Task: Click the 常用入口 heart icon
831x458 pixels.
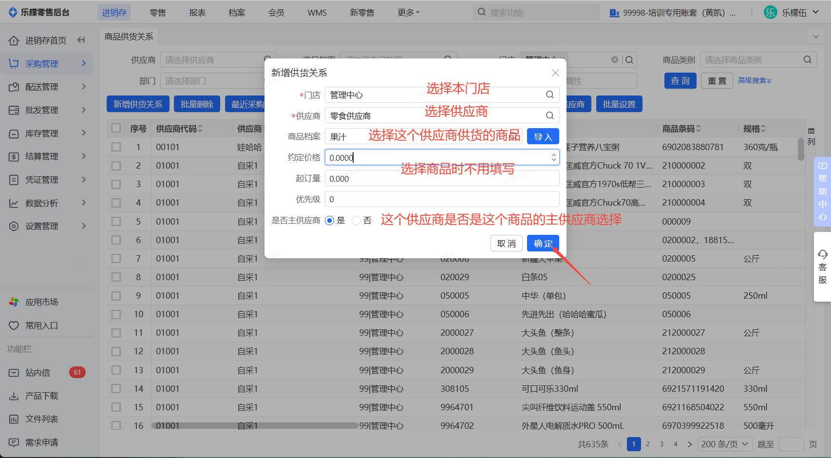Action: (14, 325)
